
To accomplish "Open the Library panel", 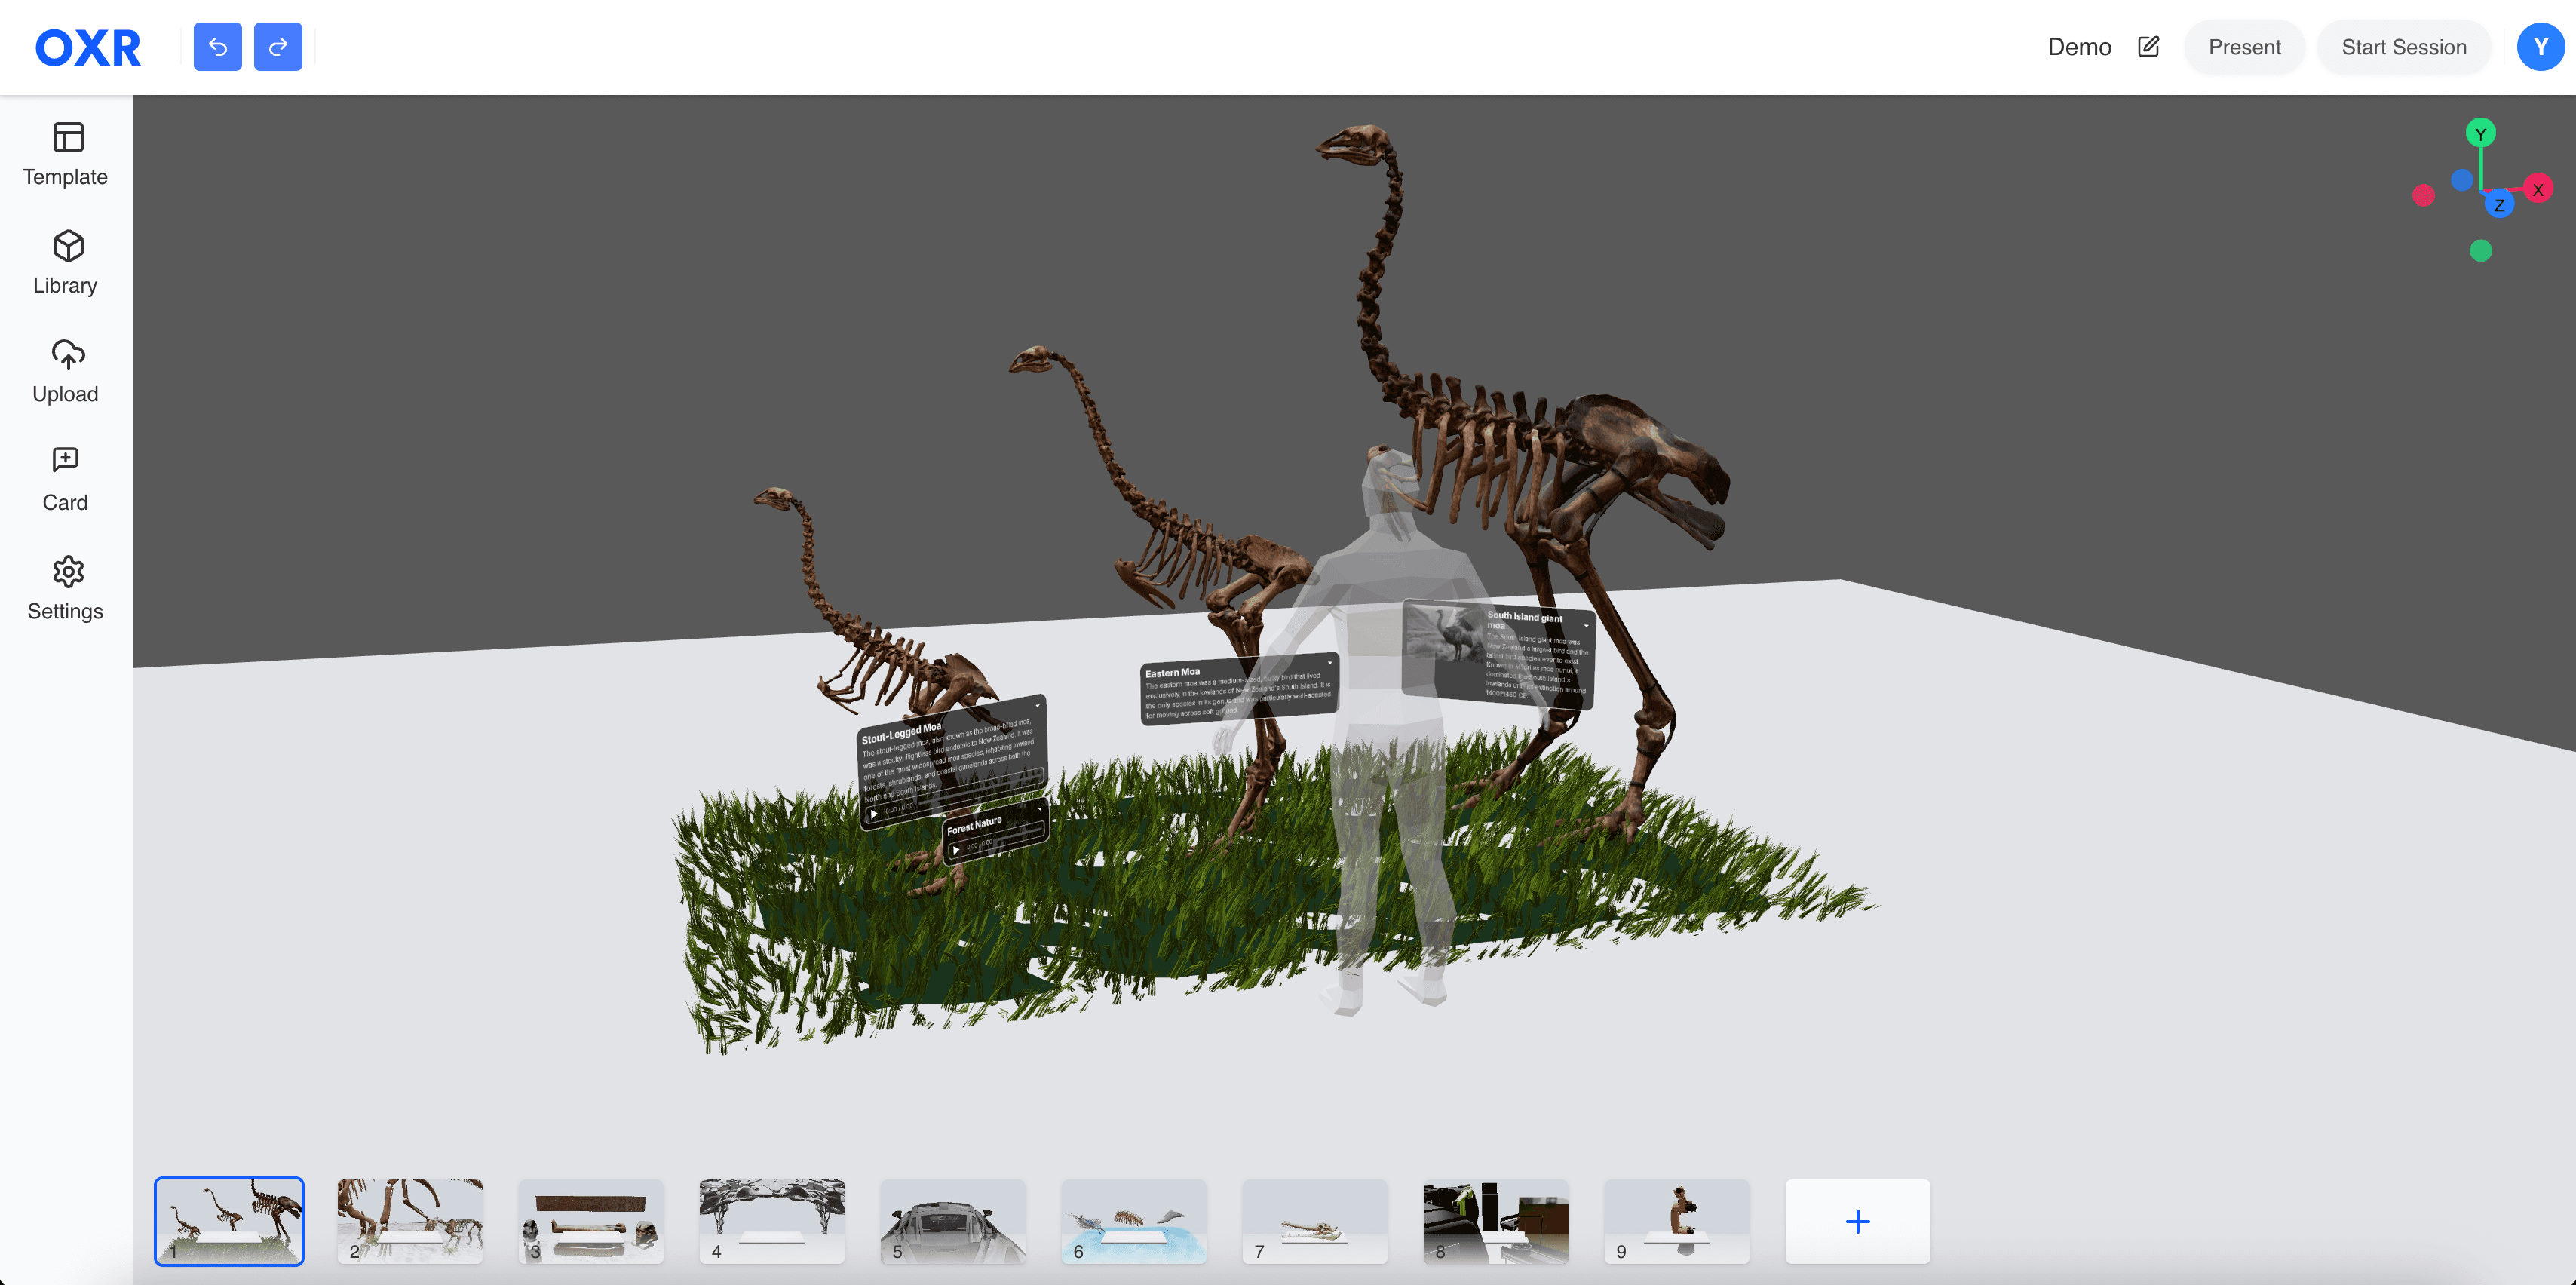I will tap(66, 263).
